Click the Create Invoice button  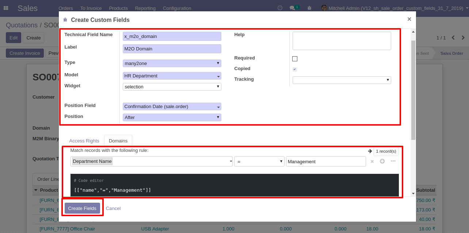coord(25,53)
